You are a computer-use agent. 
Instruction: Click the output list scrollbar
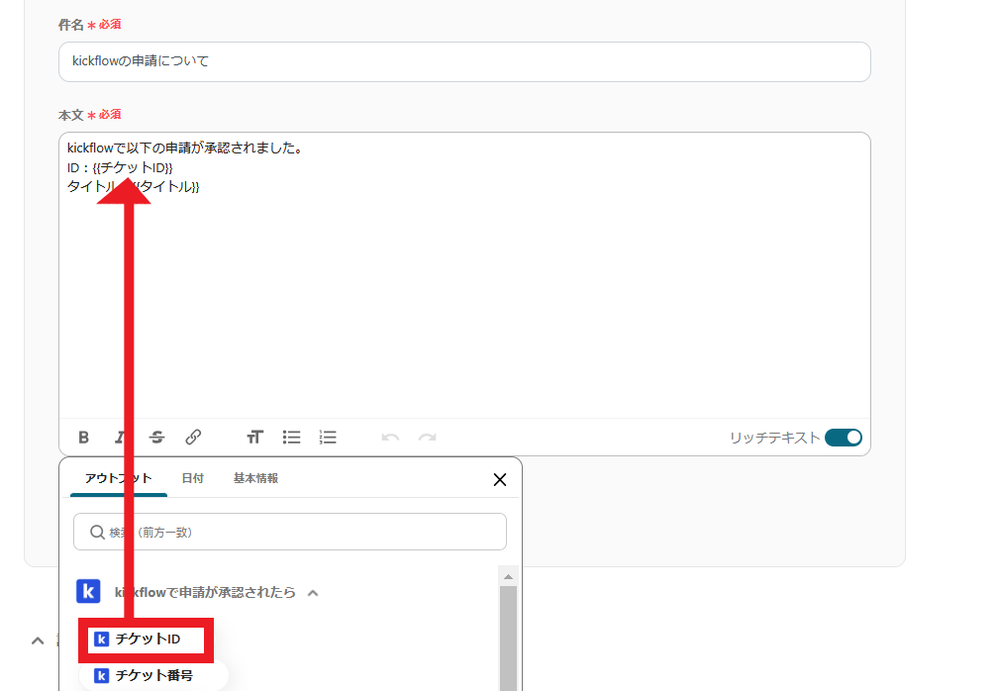pos(508,639)
